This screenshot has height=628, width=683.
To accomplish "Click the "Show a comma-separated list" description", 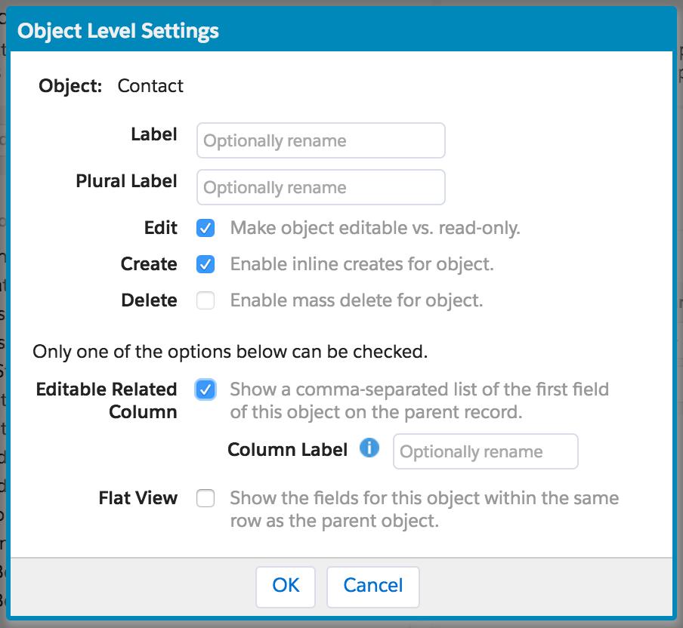I will 419,401.
